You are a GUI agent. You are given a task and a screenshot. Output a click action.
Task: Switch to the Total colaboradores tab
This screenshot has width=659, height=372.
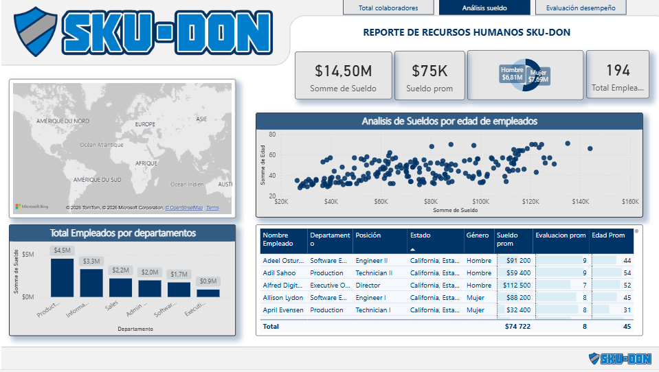pyautogui.click(x=389, y=8)
